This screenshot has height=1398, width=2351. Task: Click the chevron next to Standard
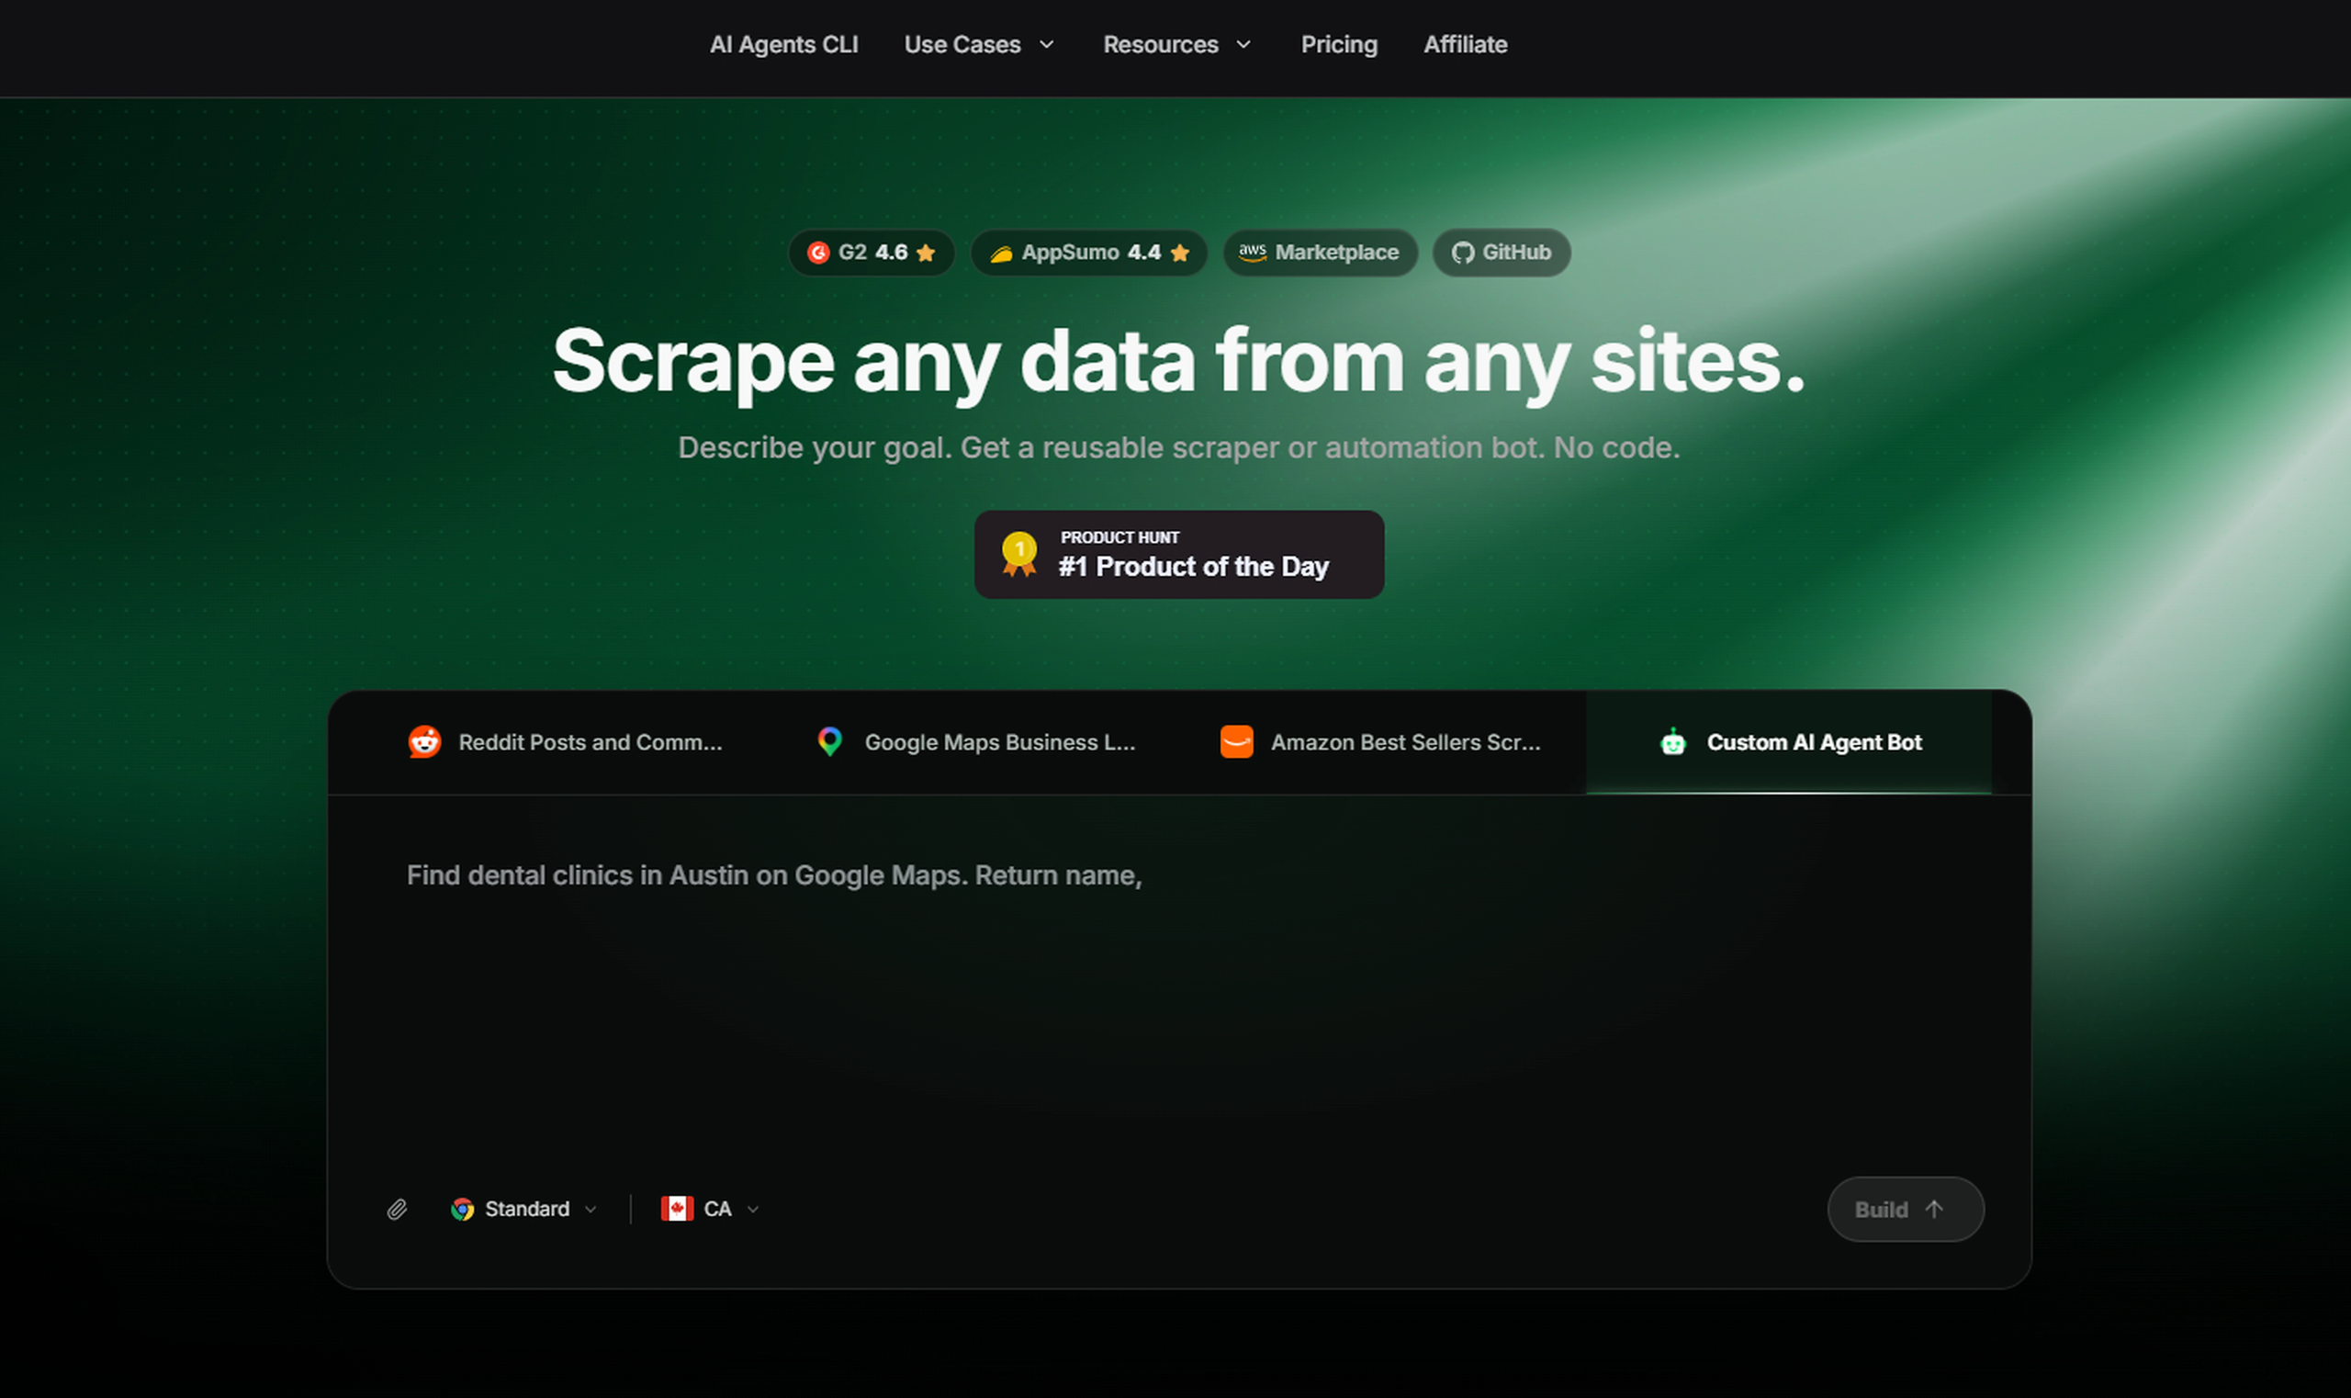[591, 1210]
